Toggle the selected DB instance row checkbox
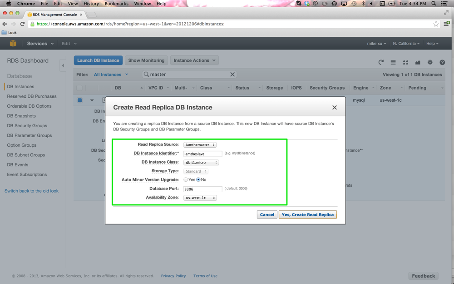The height and width of the screenshot is (284, 454). point(79,100)
